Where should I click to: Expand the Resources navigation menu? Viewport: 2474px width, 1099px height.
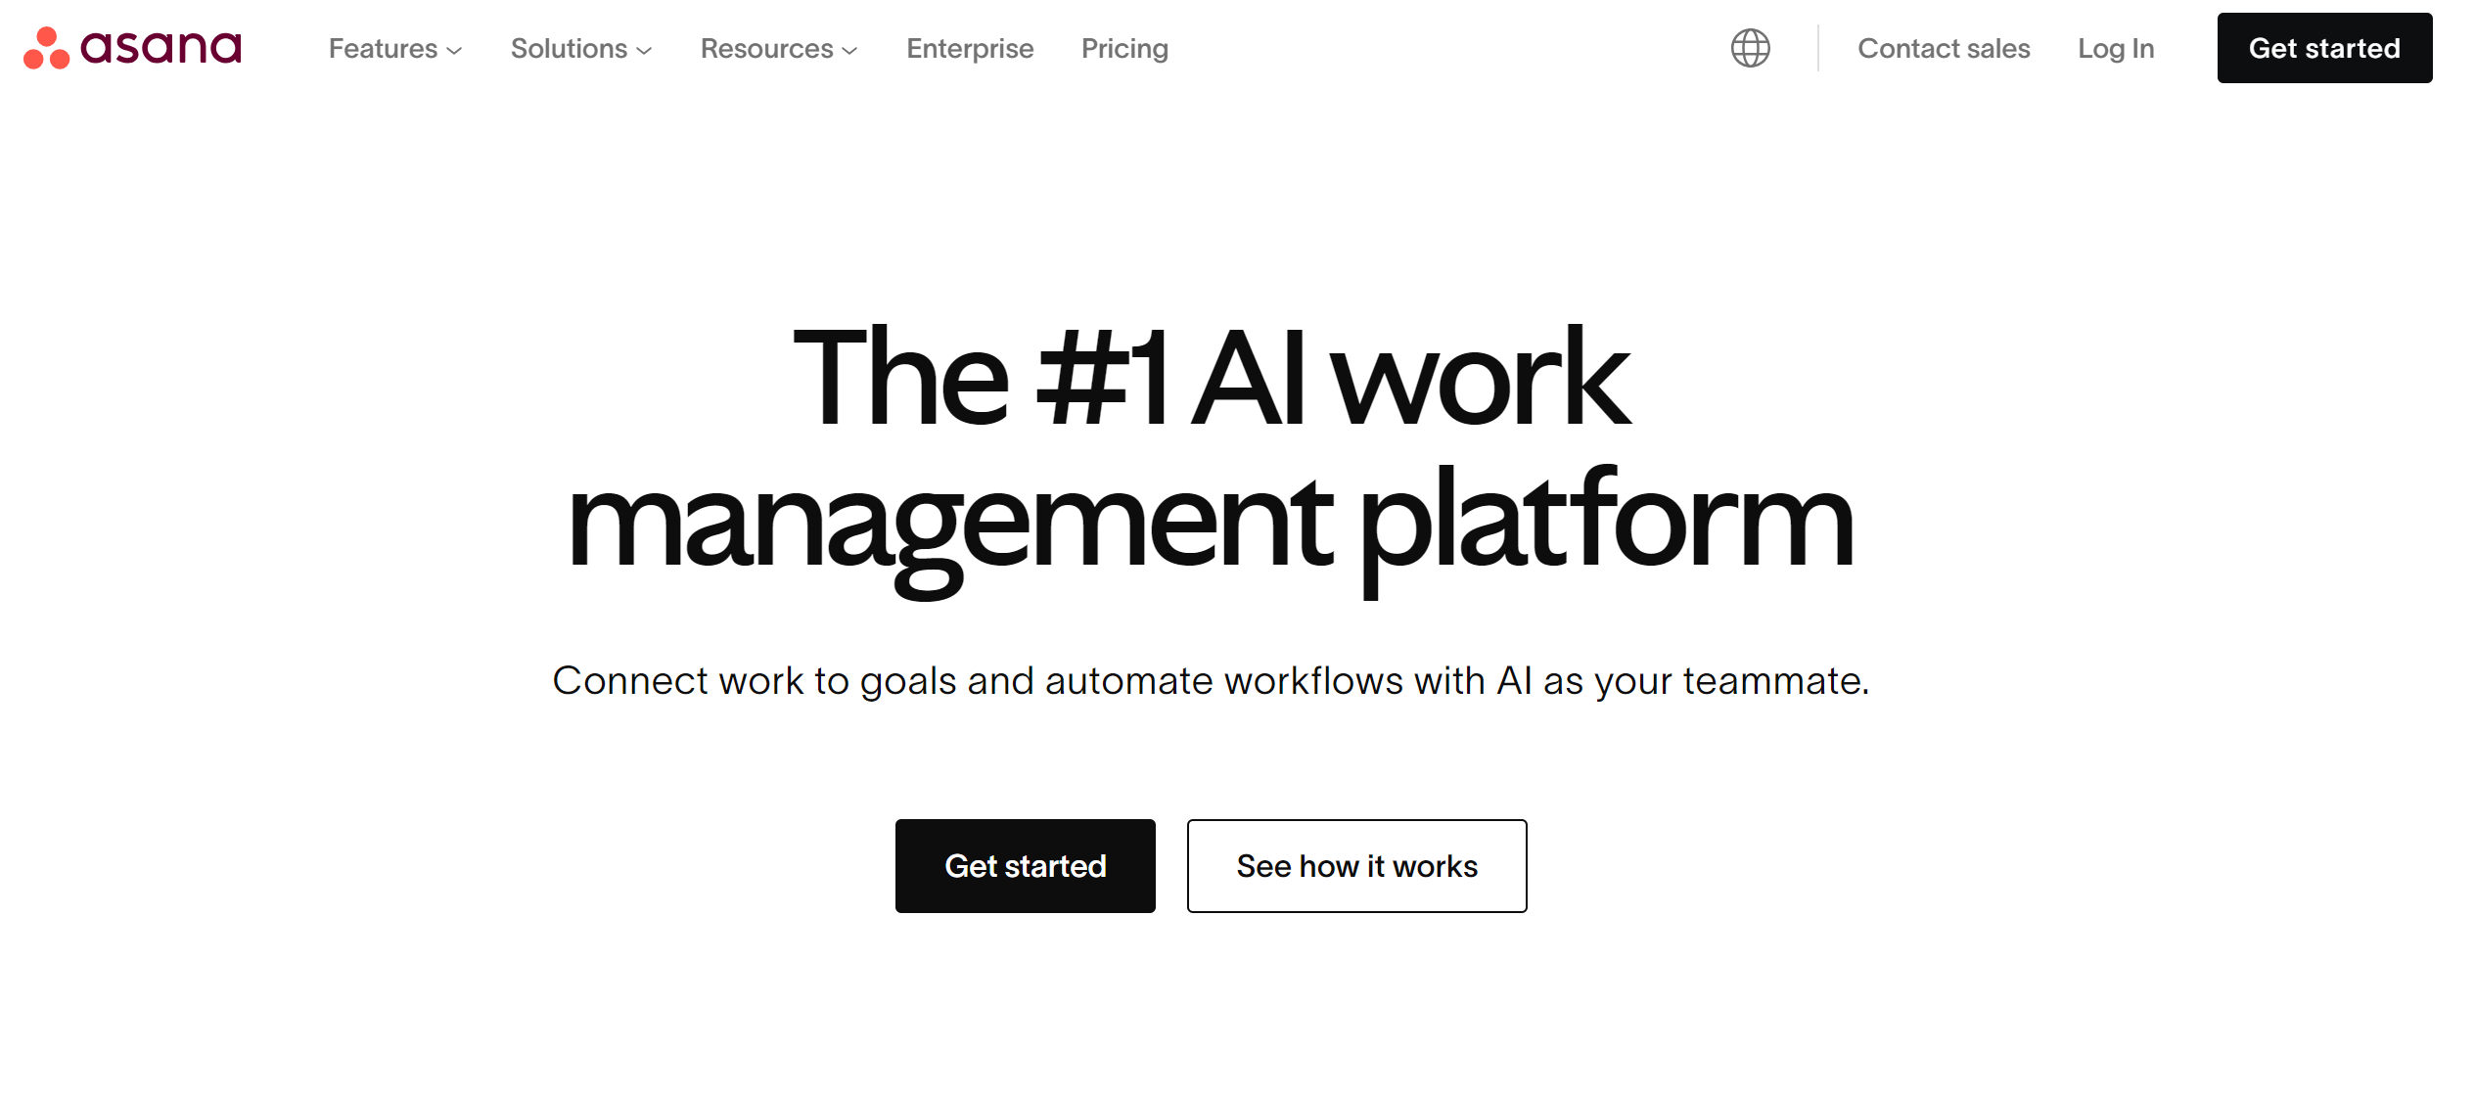point(779,49)
